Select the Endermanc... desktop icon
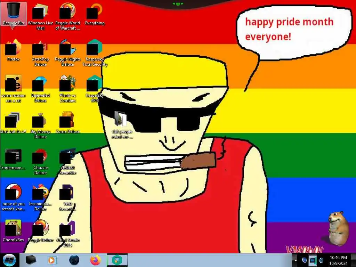Image resolution: width=356 pixels, height=267 pixels. click(14, 159)
